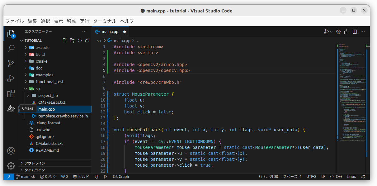Open the Source Control view
Viewport: 377px width, 186px height.
(11, 63)
